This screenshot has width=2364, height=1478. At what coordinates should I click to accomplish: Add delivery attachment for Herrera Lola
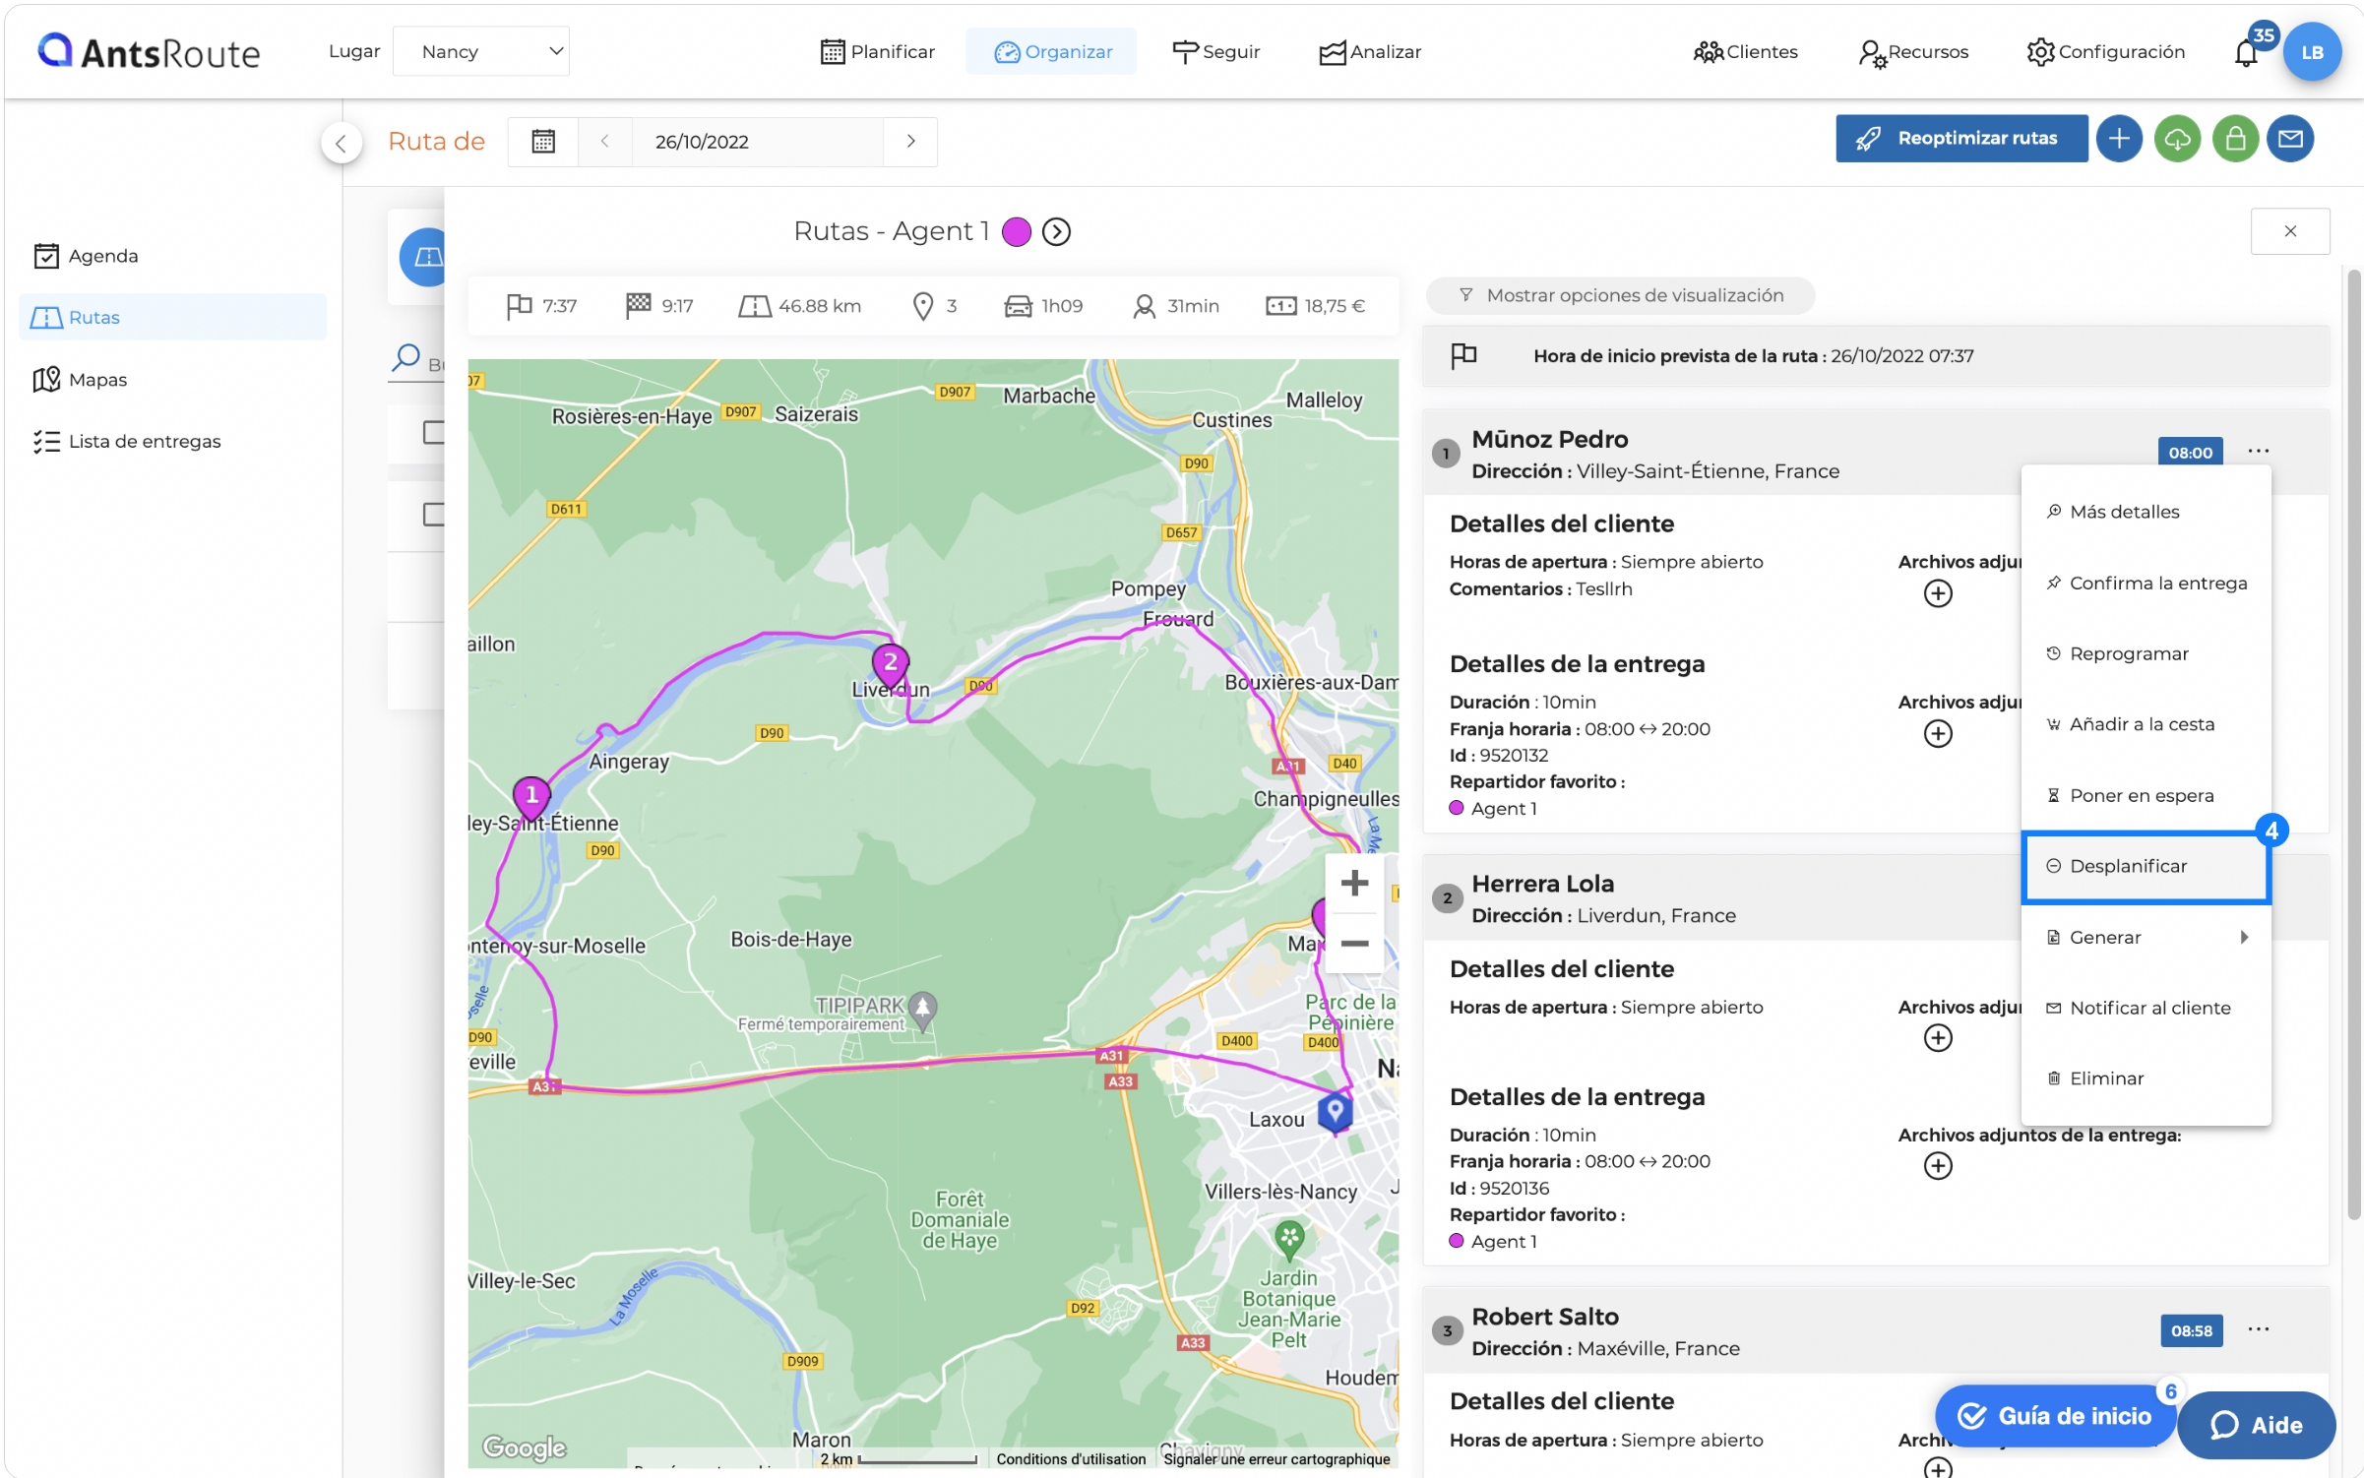tap(1938, 1166)
